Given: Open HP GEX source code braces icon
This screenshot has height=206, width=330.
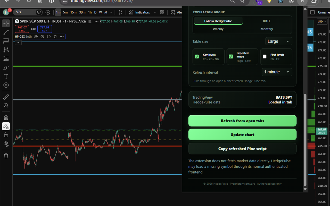Looking at the screenshot, I should click(48, 37).
